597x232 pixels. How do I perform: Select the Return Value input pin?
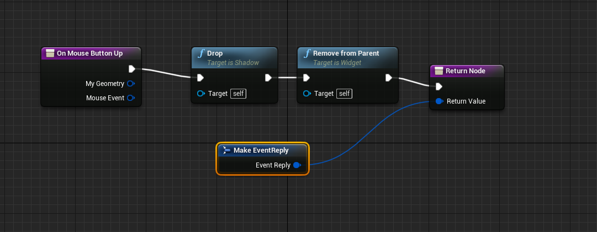pyautogui.click(x=440, y=101)
